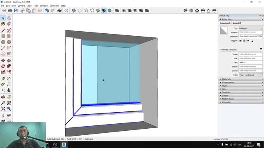Select the arrow Select tool
264x148 pixels.
click(x=3, y=18)
